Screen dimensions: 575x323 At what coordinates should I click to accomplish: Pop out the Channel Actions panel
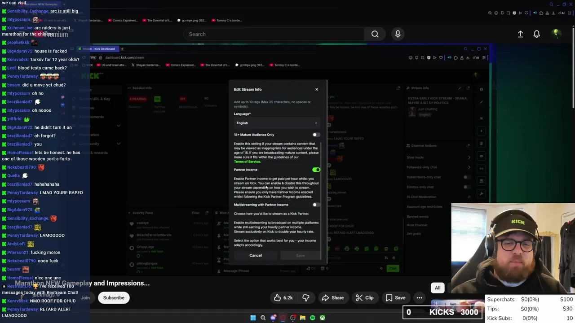pyautogui.click(x=468, y=146)
